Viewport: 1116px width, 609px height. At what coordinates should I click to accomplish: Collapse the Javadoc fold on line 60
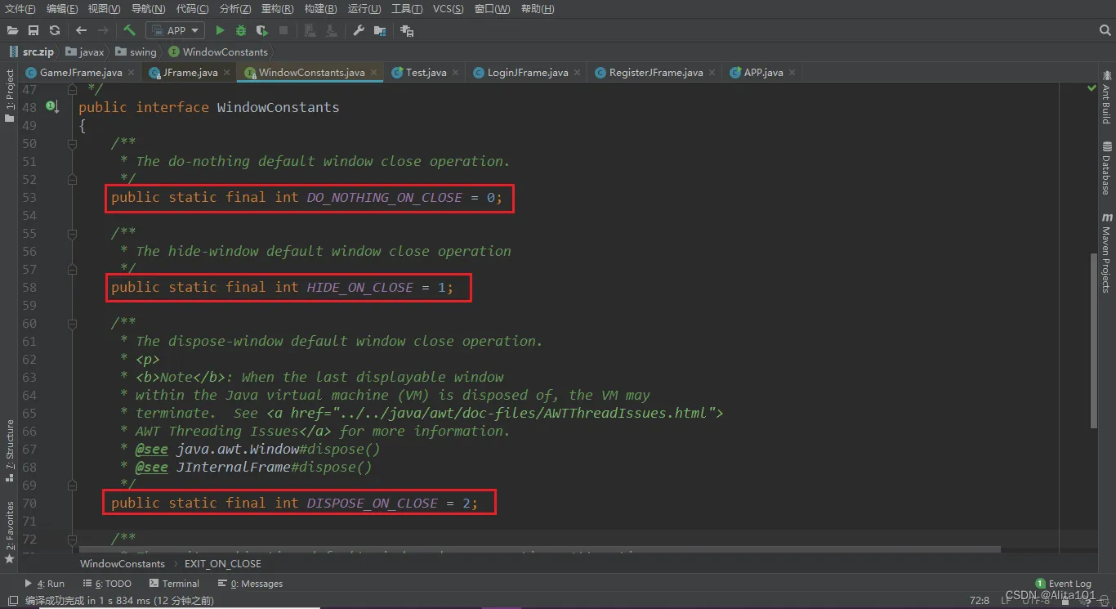tap(72, 323)
